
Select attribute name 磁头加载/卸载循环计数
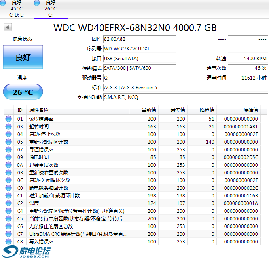coord(54,195)
